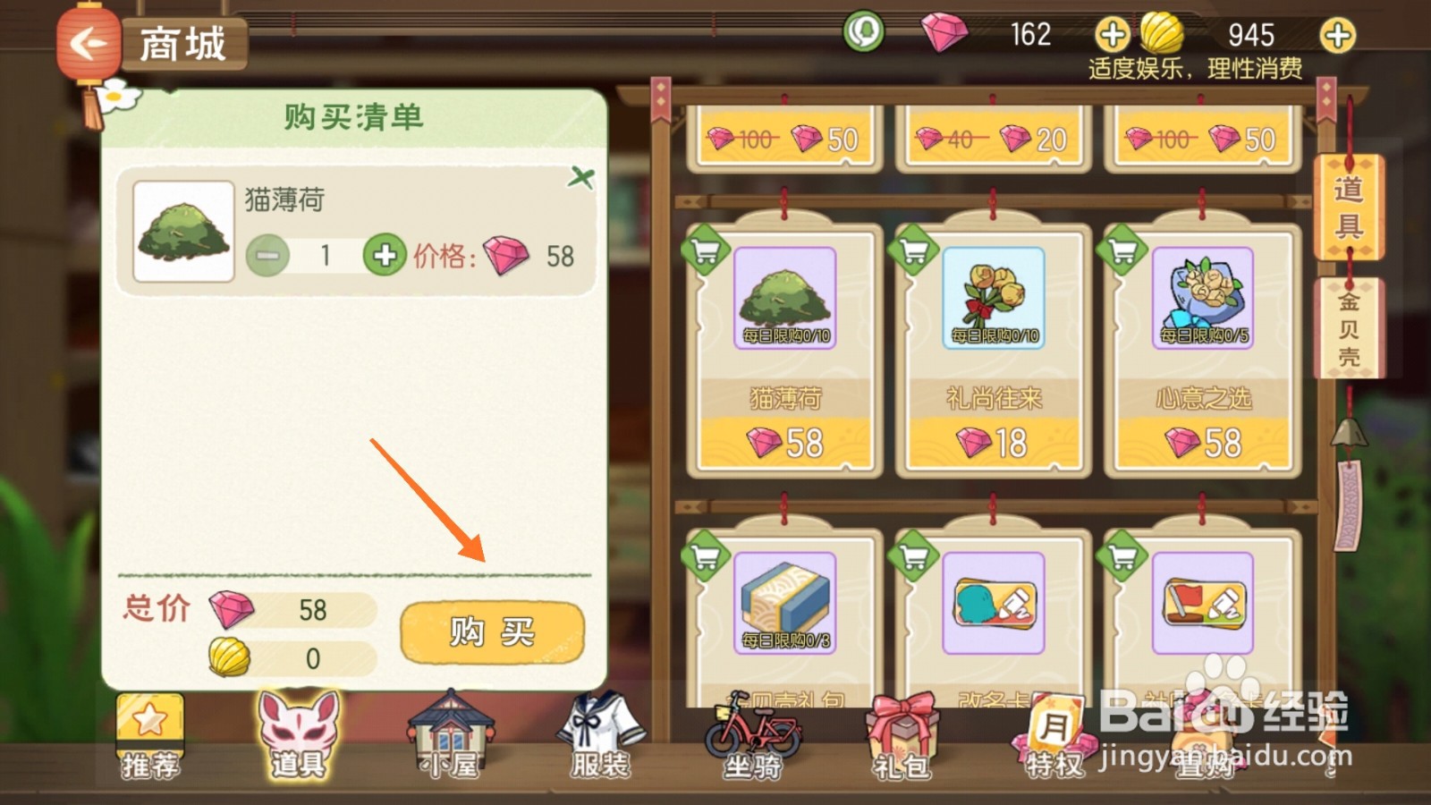This screenshot has height=805, width=1431.
Task: Add 心意之选 to cart via cart icon
Action: pyautogui.click(x=1123, y=250)
